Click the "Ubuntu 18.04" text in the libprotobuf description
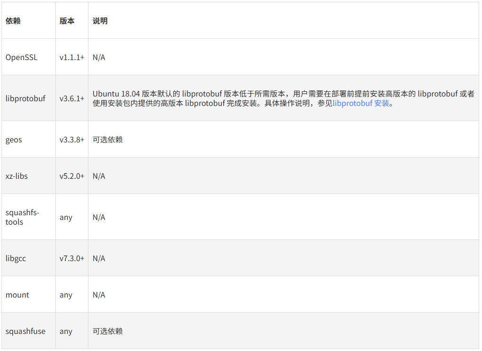 pyautogui.click(x=116, y=94)
